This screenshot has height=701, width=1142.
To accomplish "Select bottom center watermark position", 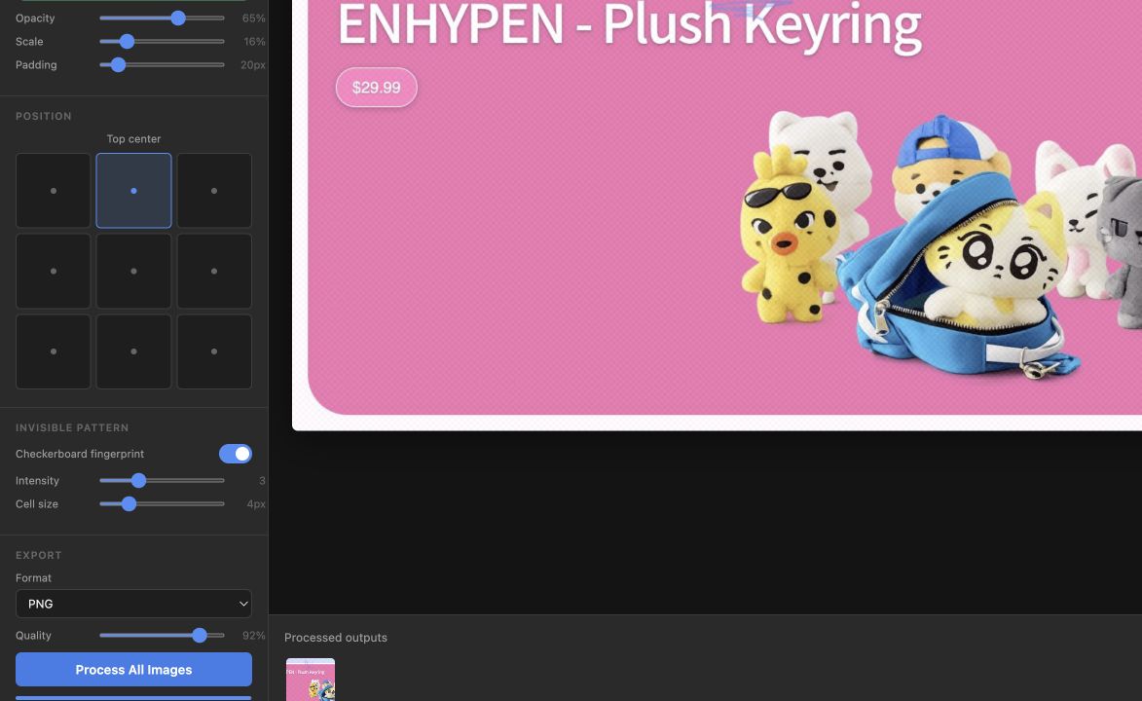I will 133,351.
